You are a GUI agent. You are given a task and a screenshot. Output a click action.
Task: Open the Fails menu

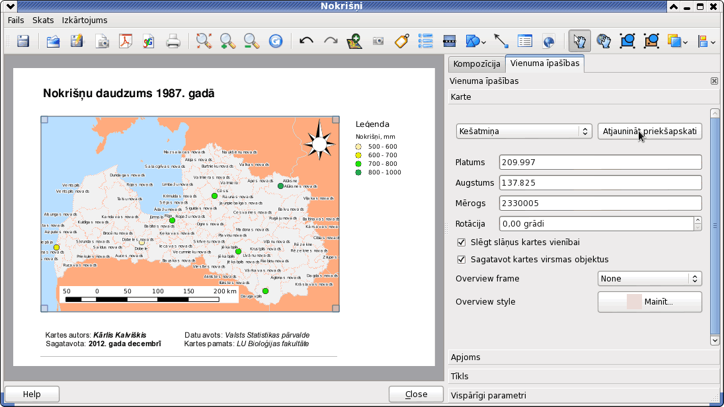(16, 20)
